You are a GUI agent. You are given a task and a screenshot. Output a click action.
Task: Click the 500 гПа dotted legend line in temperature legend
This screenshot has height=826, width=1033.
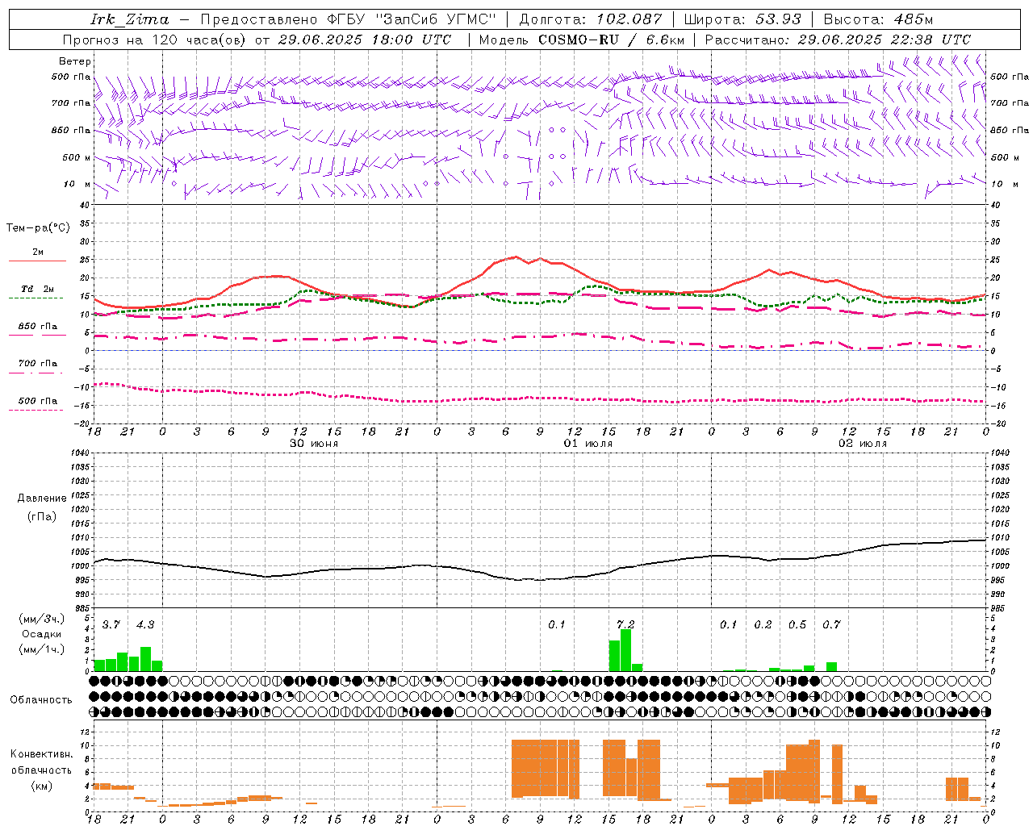point(36,410)
